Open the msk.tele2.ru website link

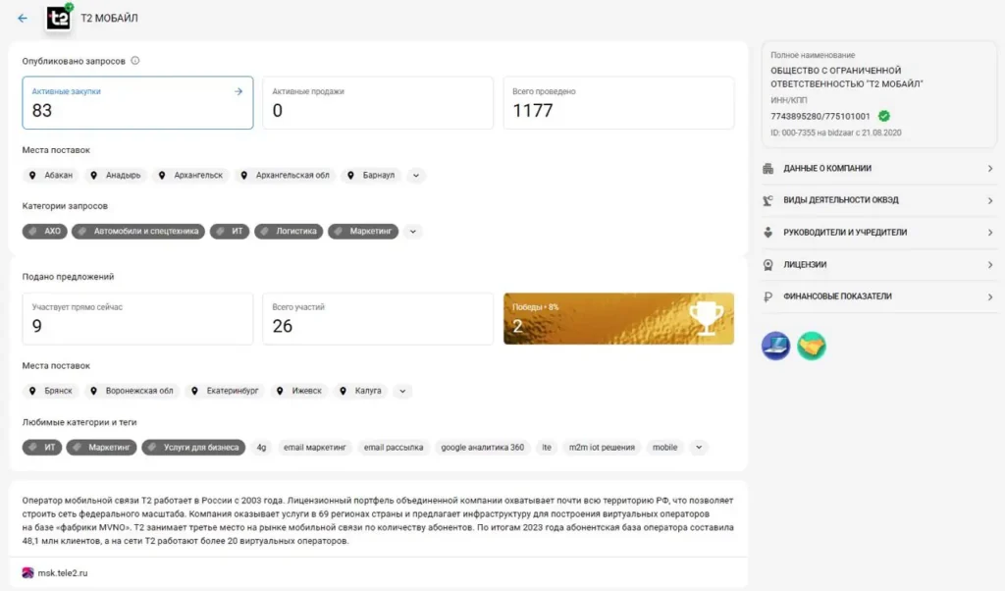point(63,572)
